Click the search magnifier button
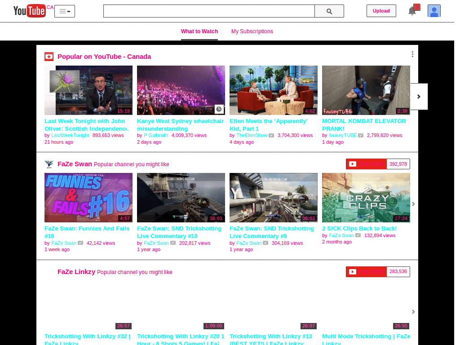This screenshot has height=345, width=460. 329,11
